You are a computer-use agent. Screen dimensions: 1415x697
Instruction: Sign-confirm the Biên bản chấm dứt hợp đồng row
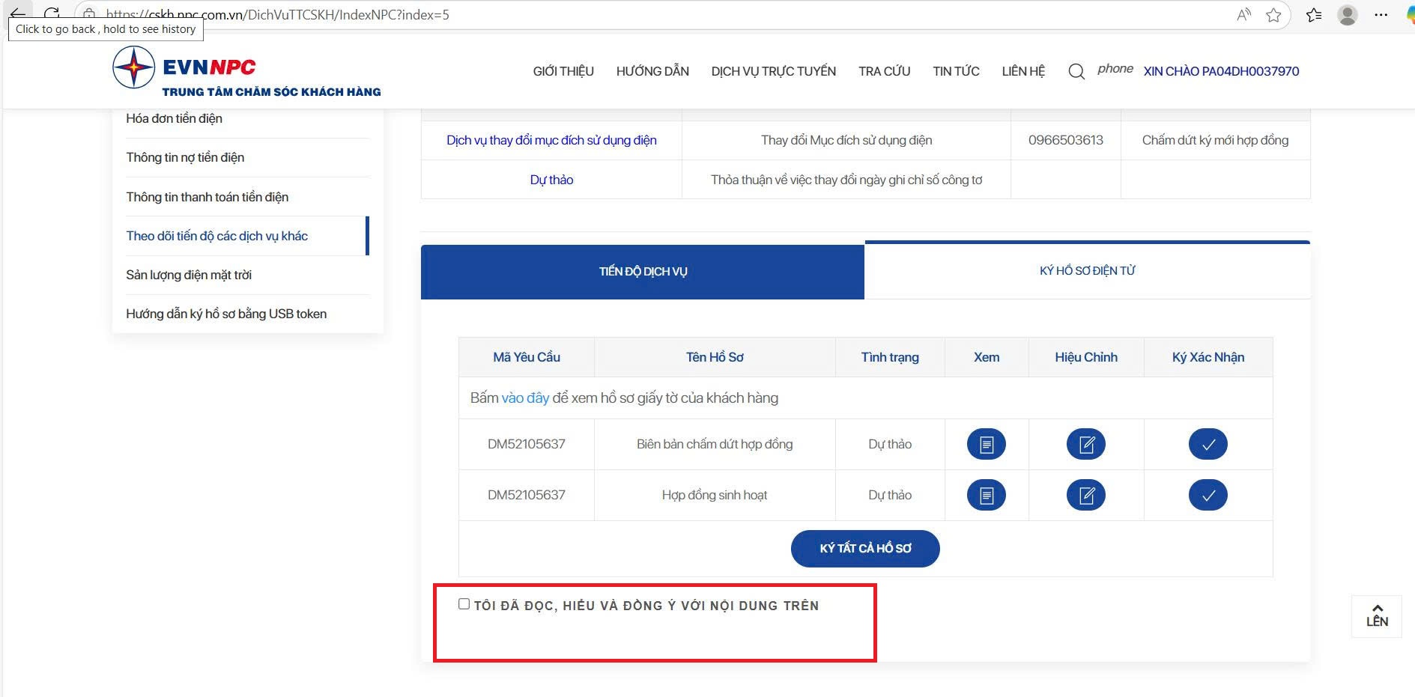1208,444
